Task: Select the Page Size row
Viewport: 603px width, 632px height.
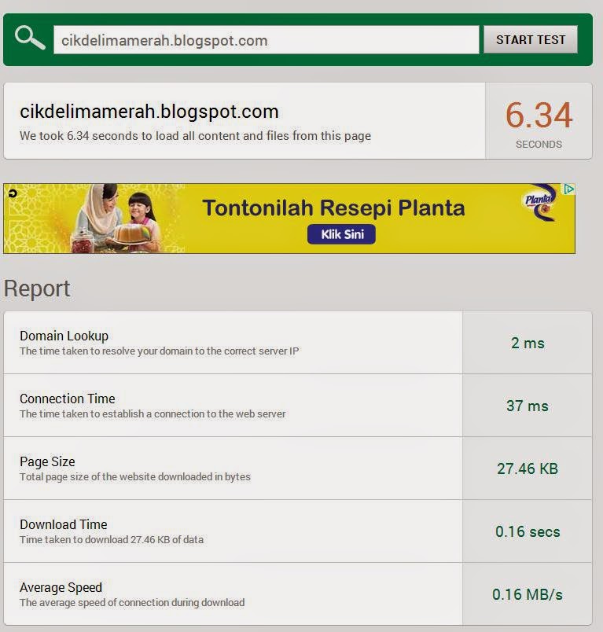Action: tap(298, 468)
